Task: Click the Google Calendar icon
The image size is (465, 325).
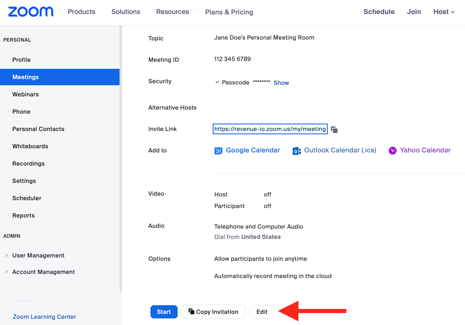Action: (218, 151)
